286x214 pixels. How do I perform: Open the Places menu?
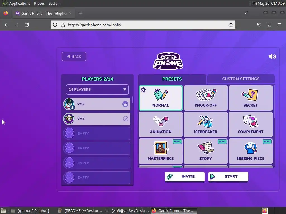click(39, 3)
